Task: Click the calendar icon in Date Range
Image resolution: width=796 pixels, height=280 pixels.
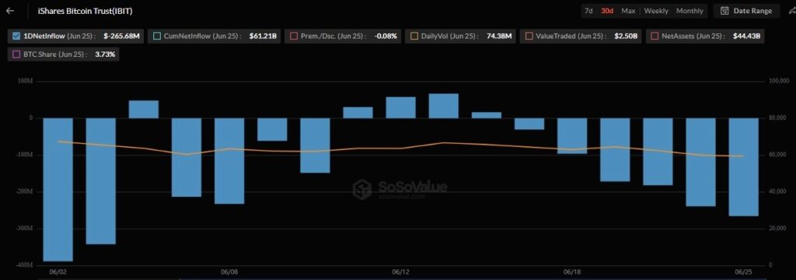Action: click(x=724, y=11)
